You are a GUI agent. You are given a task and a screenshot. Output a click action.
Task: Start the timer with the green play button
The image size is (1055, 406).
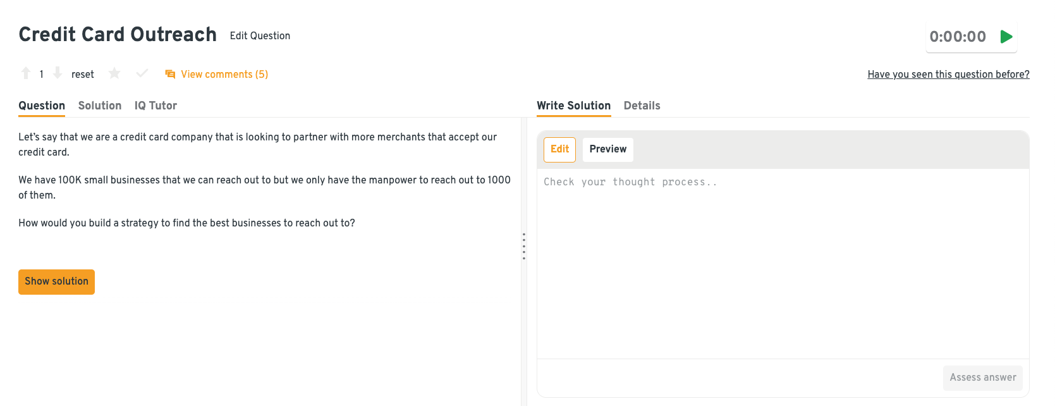coord(1006,37)
